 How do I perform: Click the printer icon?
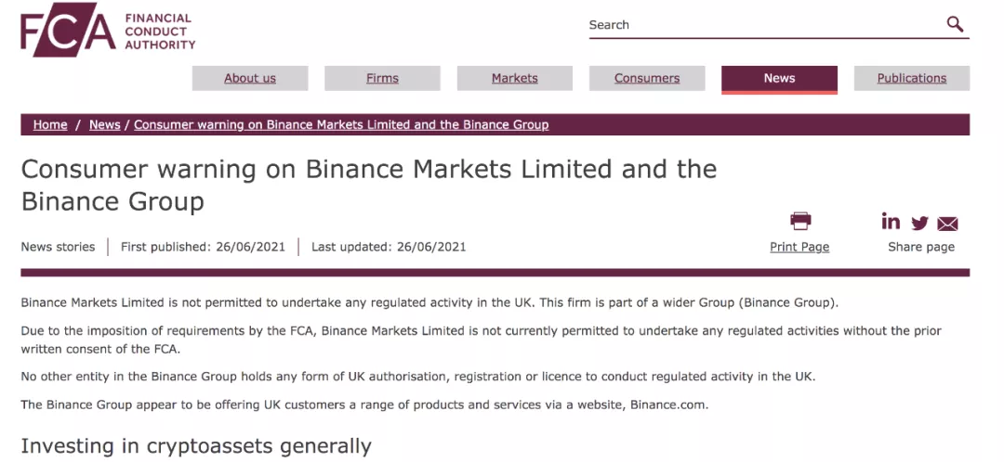point(799,221)
